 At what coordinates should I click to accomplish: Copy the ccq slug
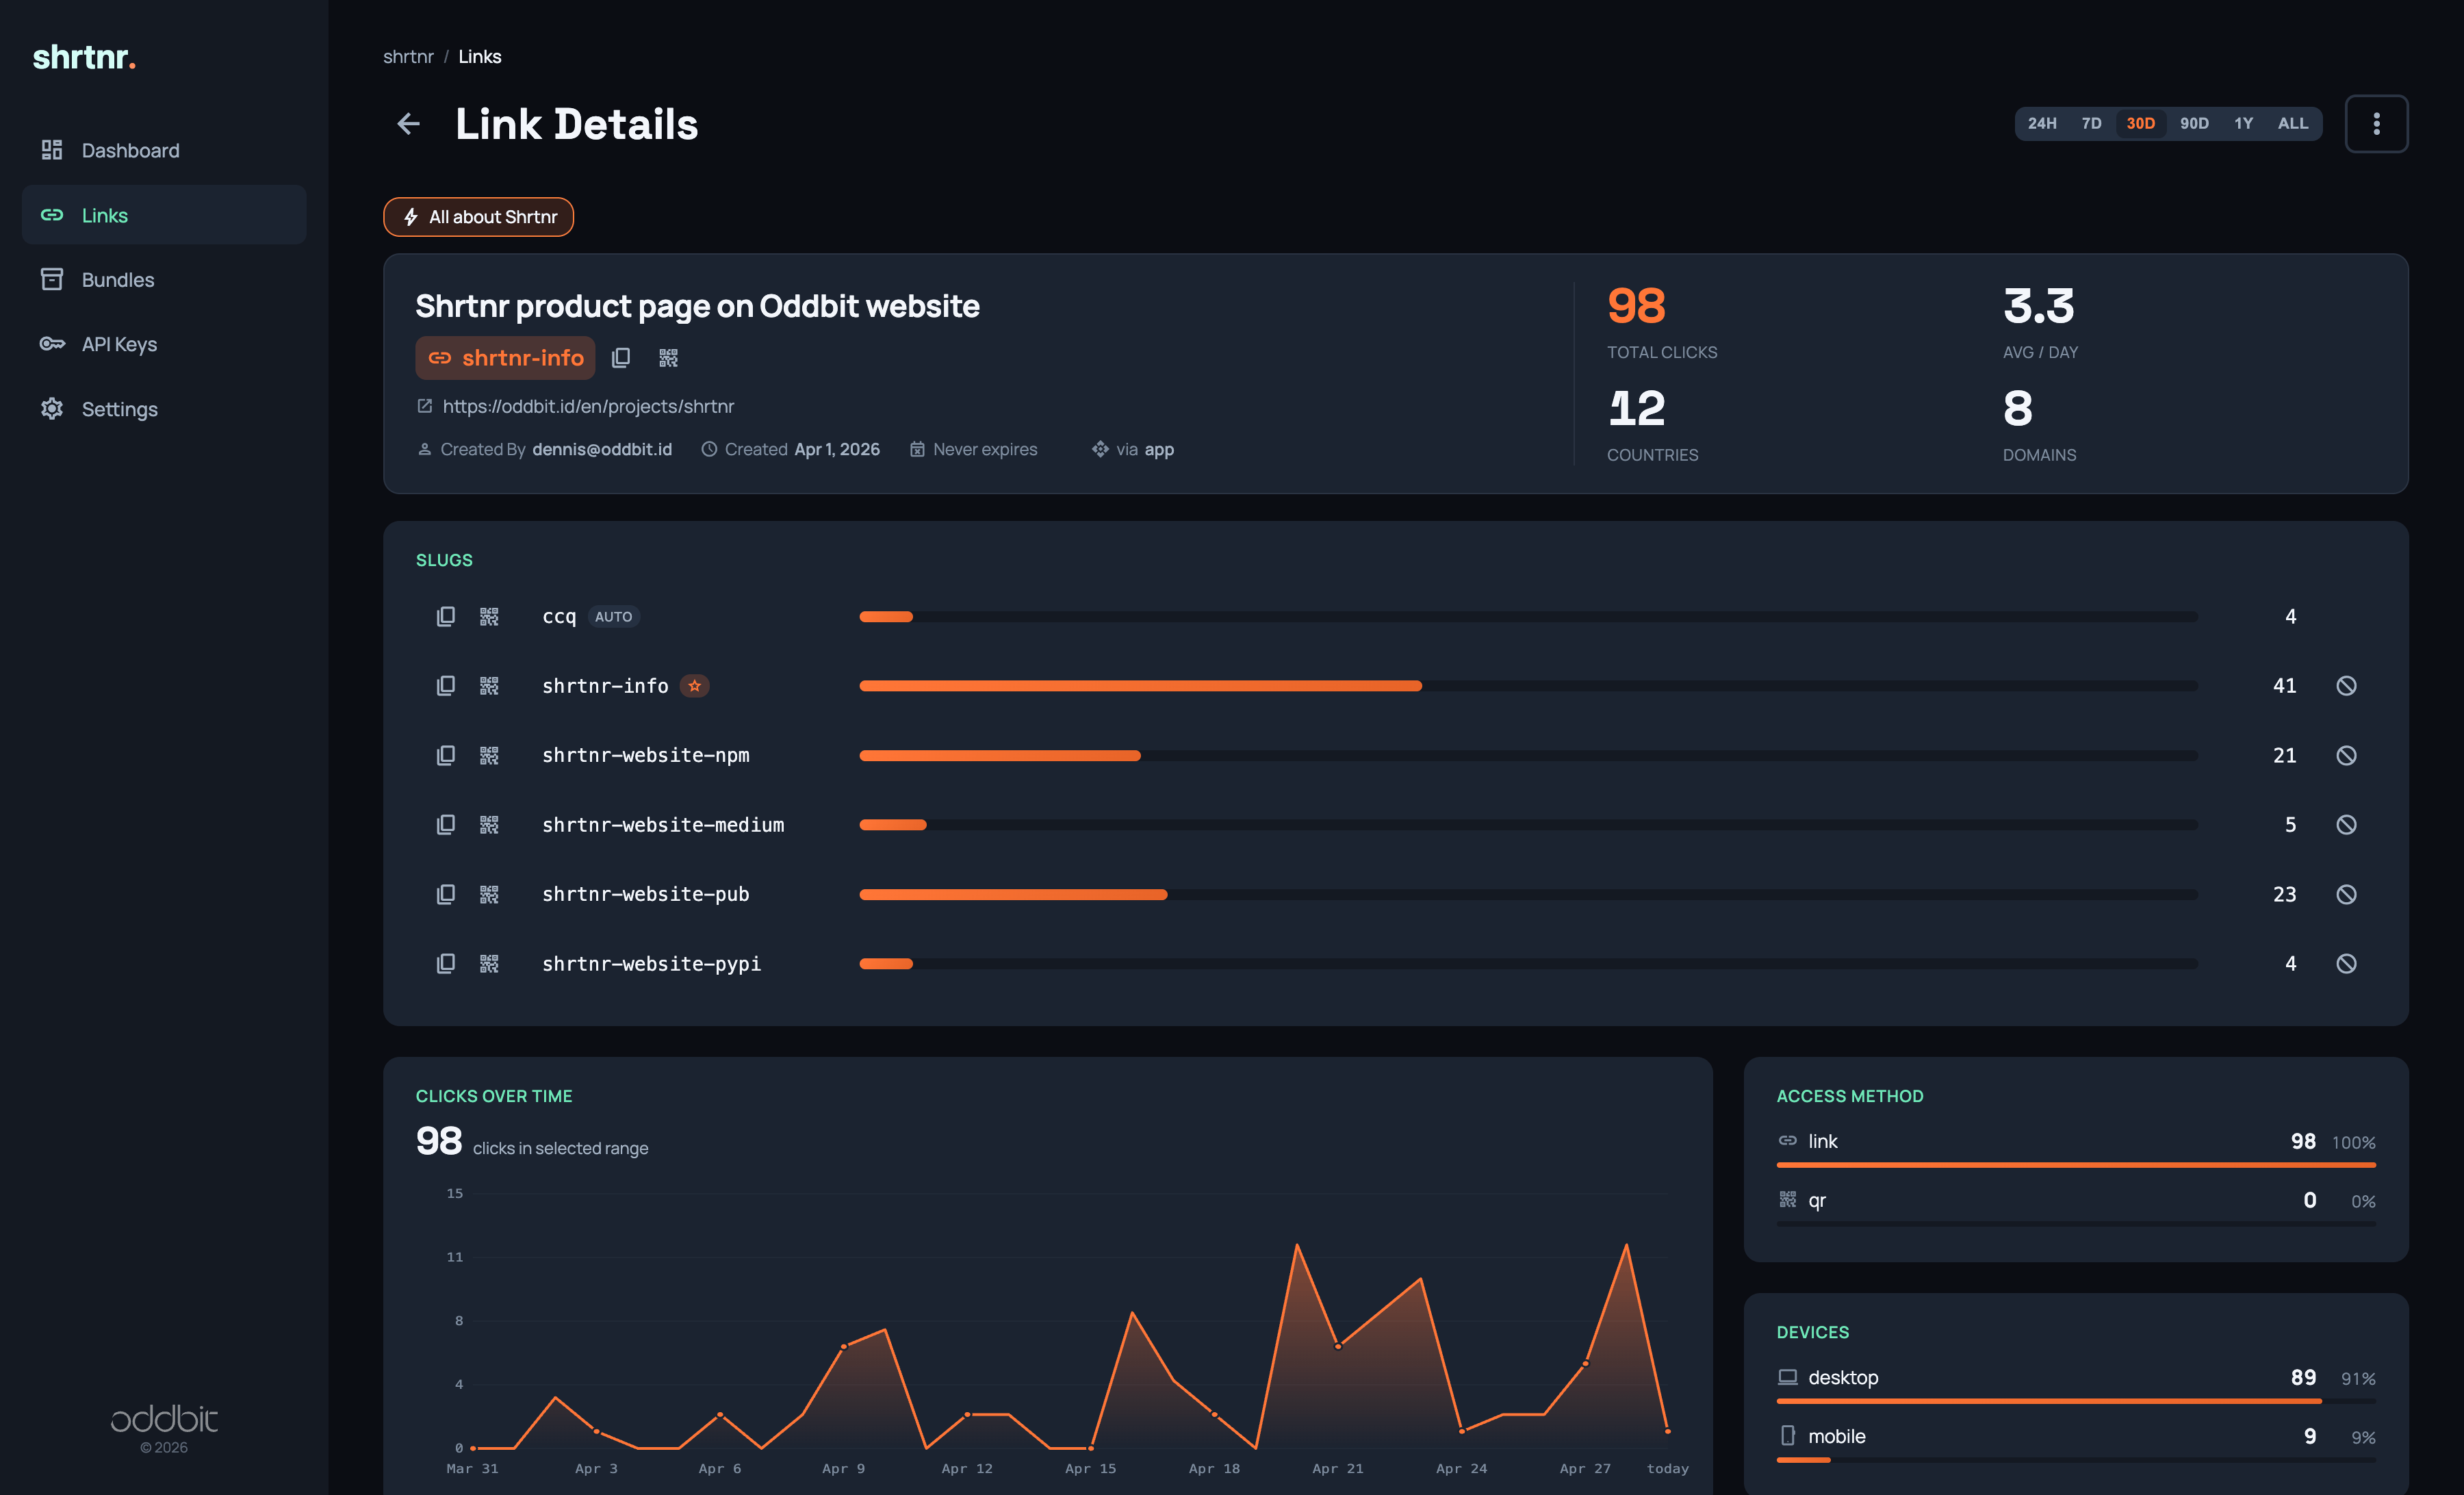(446, 617)
